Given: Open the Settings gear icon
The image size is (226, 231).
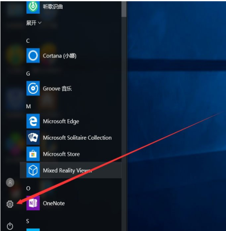Looking at the screenshot, I should coord(10,204).
